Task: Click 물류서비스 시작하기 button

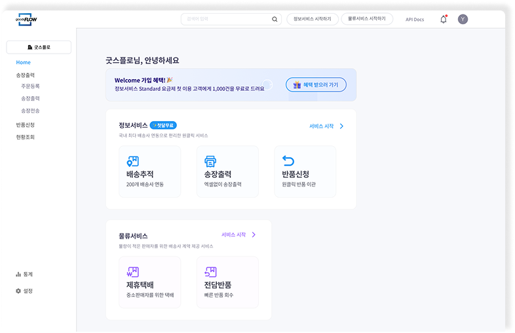Action: (x=367, y=19)
